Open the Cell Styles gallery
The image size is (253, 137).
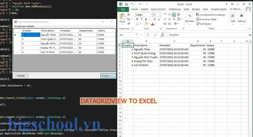(x=204, y=24)
